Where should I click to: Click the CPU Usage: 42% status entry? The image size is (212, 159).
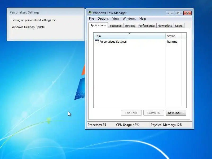127,125
